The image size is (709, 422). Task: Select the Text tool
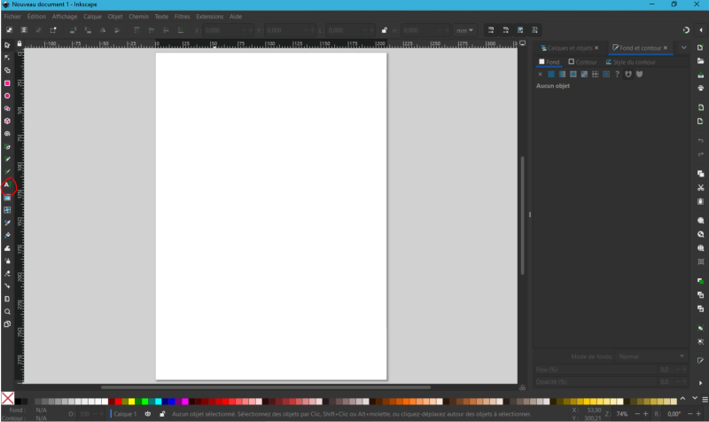pyautogui.click(x=7, y=184)
